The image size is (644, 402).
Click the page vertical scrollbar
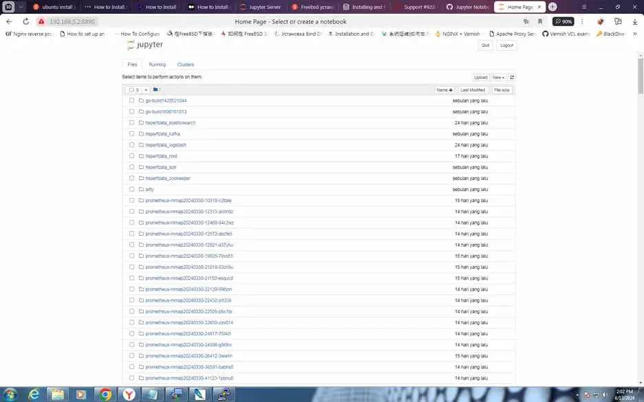(x=641, y=76)
